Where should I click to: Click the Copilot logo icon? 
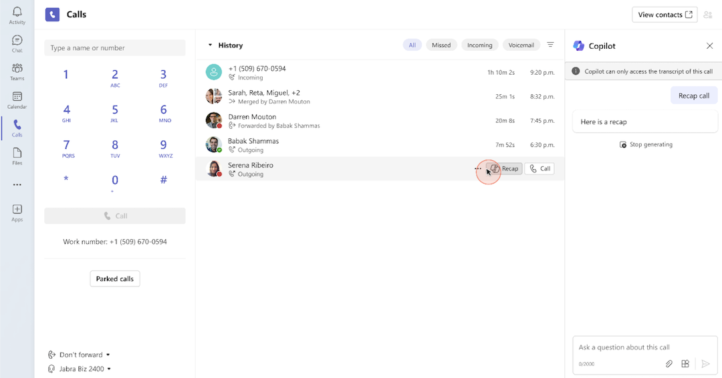(x=579, y=45)
